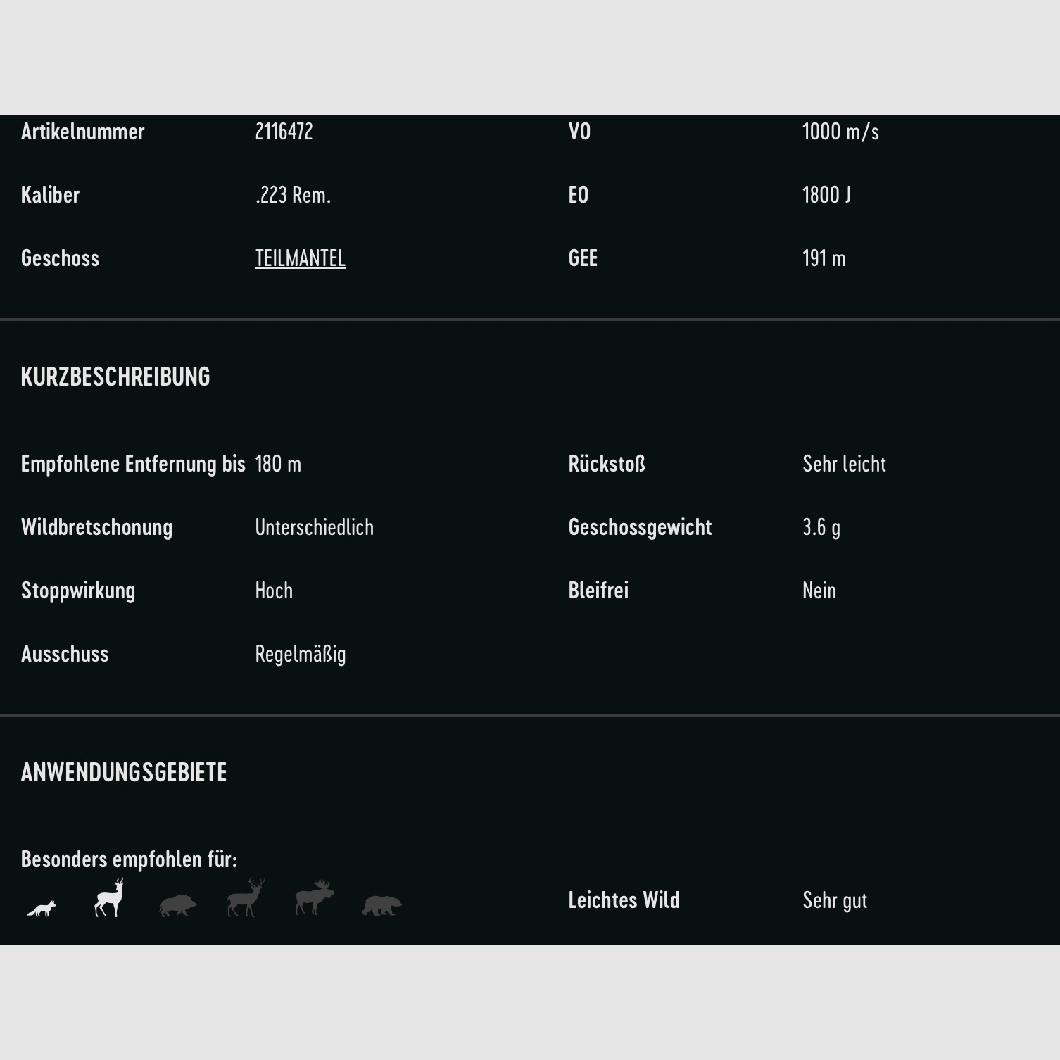Select the 3.6 g Geschossgewicht value

(x=821, y=527)
